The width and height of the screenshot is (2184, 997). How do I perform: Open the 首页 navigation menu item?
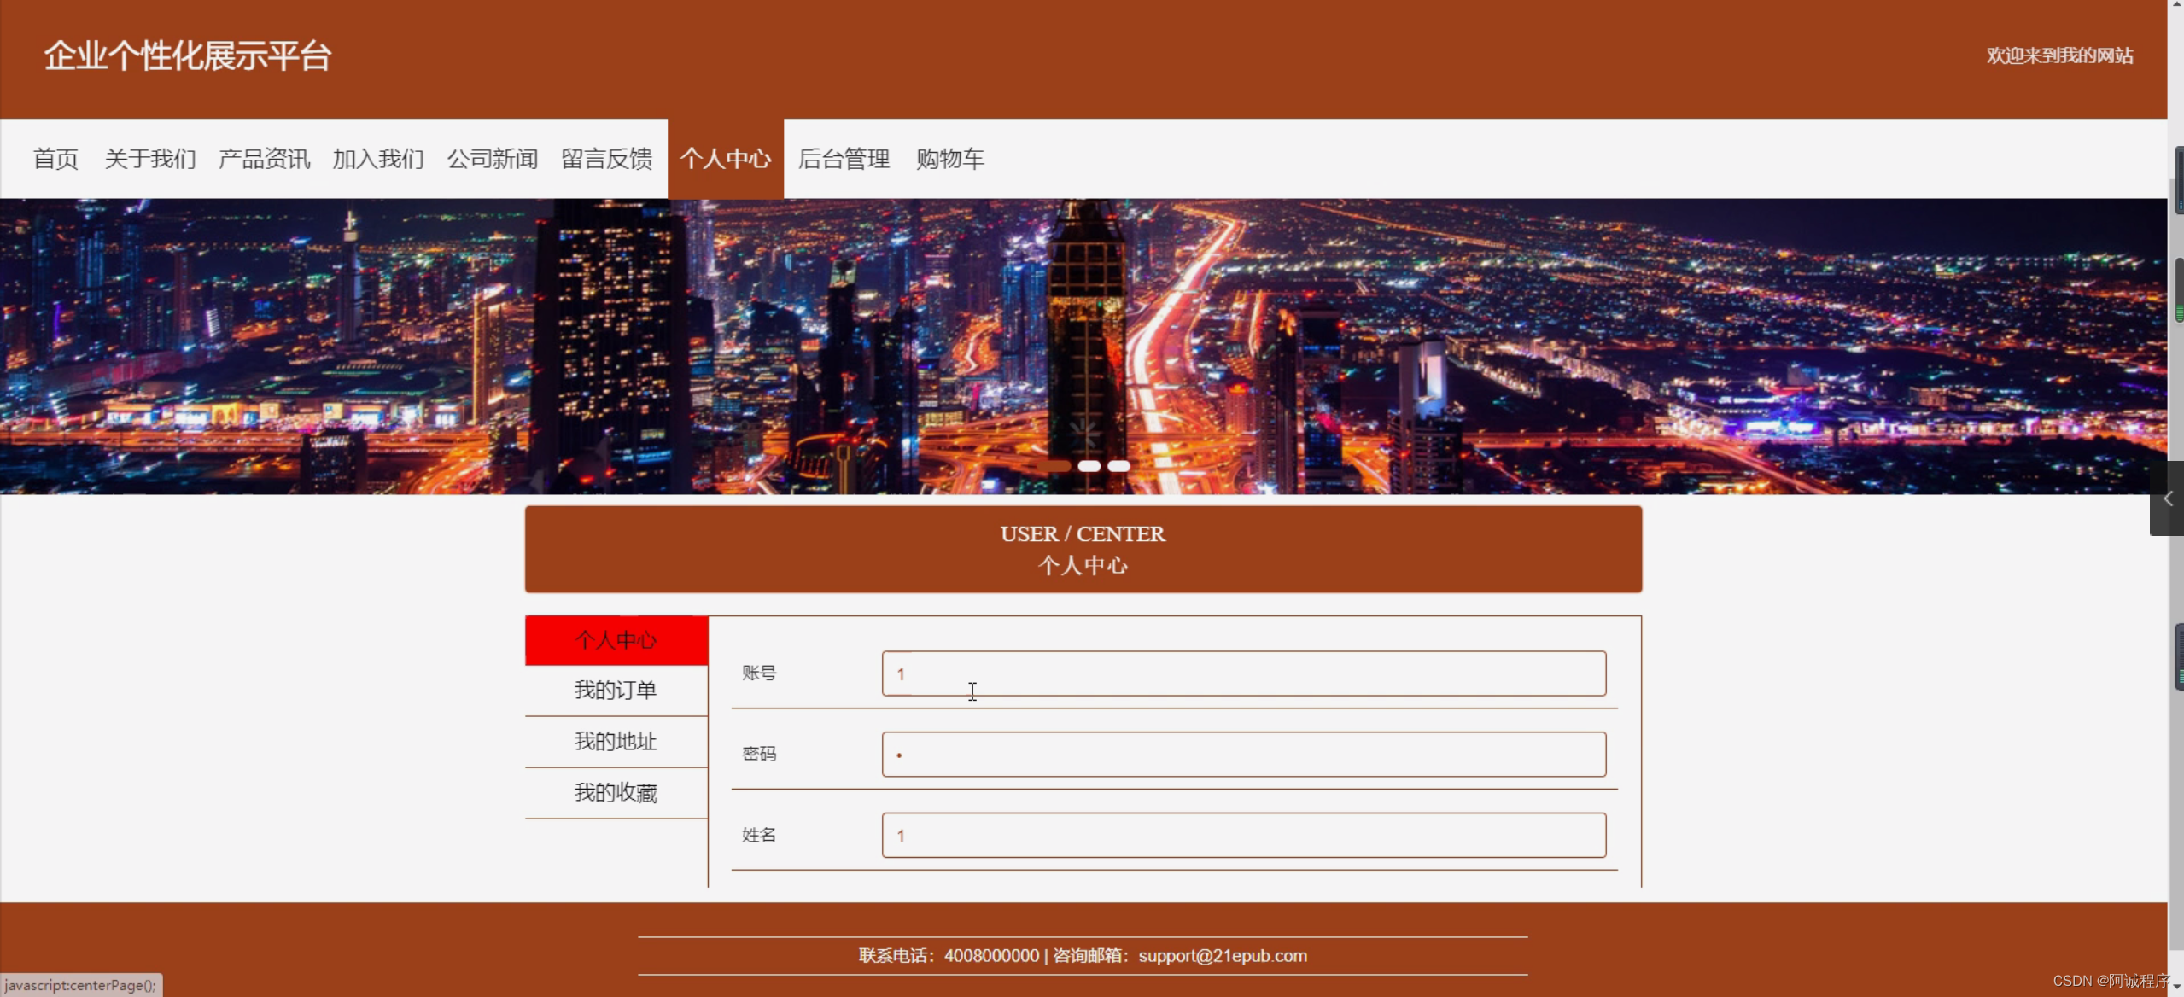coord(55,159)
